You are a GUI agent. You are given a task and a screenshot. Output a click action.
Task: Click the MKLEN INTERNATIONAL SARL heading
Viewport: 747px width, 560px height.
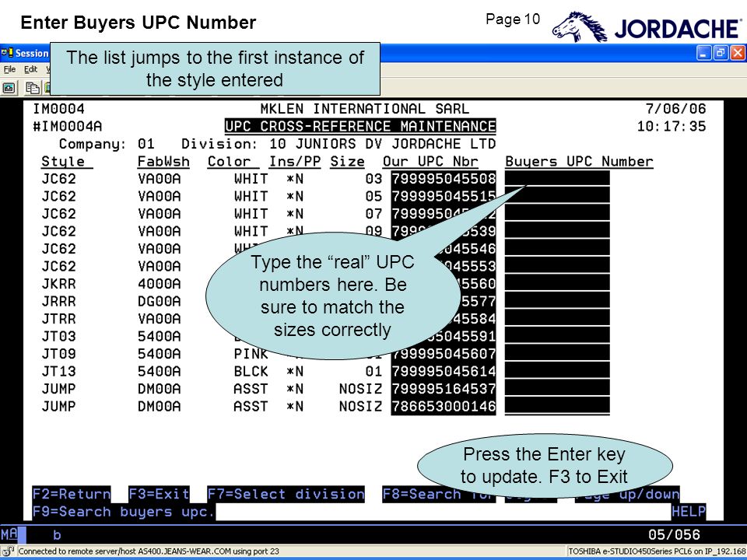364,109
